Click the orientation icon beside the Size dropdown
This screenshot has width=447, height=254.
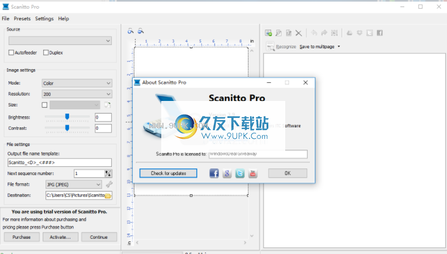107,105
